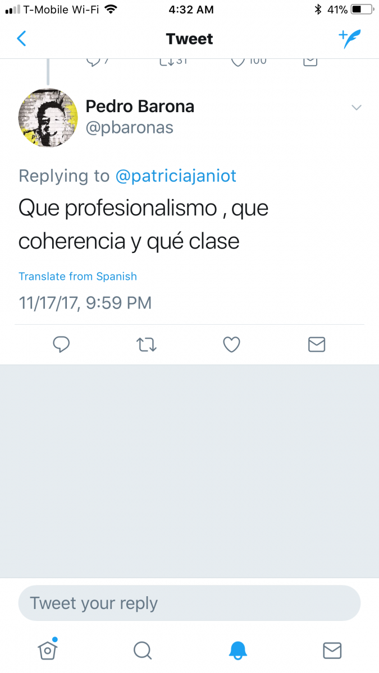Tap the Tweet your reply field

click(189, 603)
